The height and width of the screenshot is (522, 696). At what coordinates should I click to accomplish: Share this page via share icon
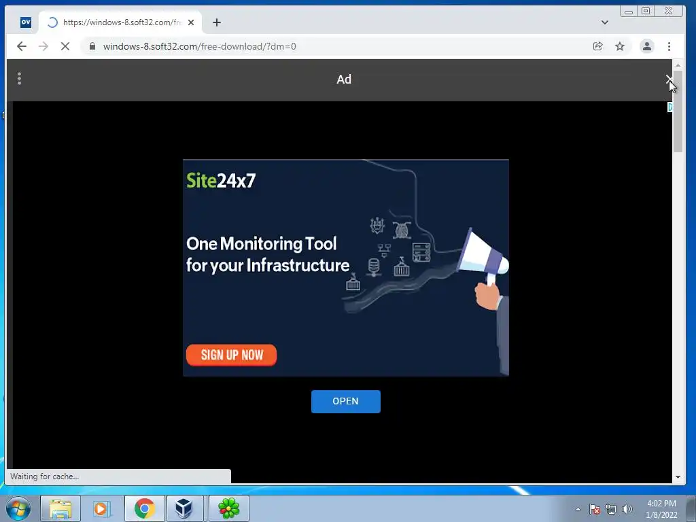(x=598, y=46)
